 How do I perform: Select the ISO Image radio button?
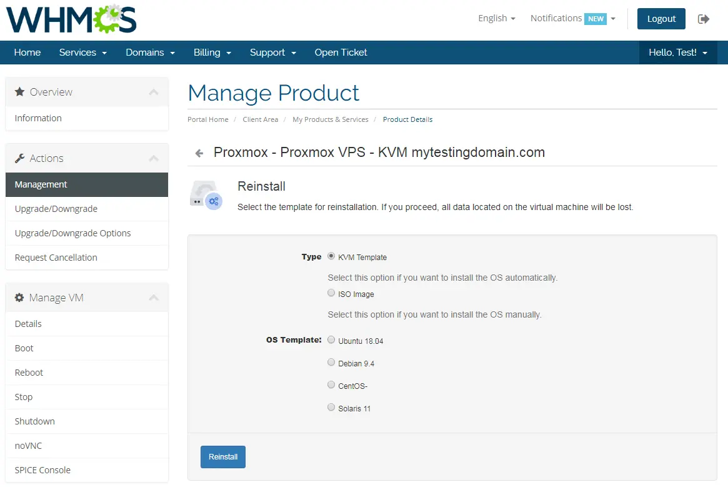[x=331, y=293]
